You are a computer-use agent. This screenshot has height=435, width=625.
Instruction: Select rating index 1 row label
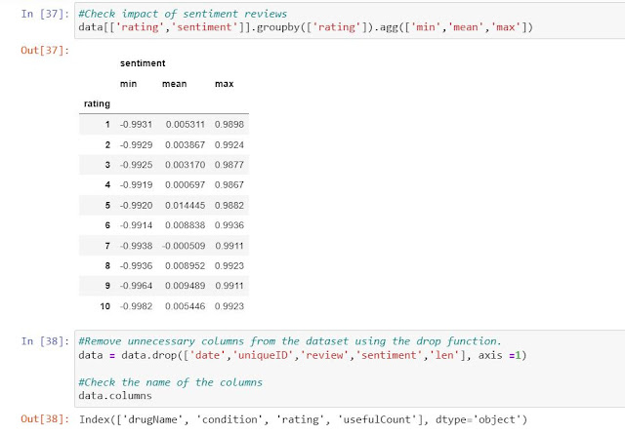coord(107,125)
